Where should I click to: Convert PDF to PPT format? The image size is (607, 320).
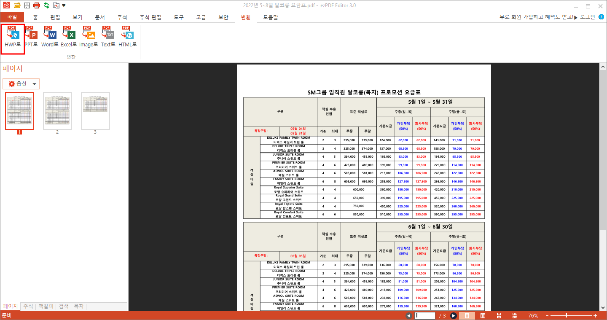31,37
